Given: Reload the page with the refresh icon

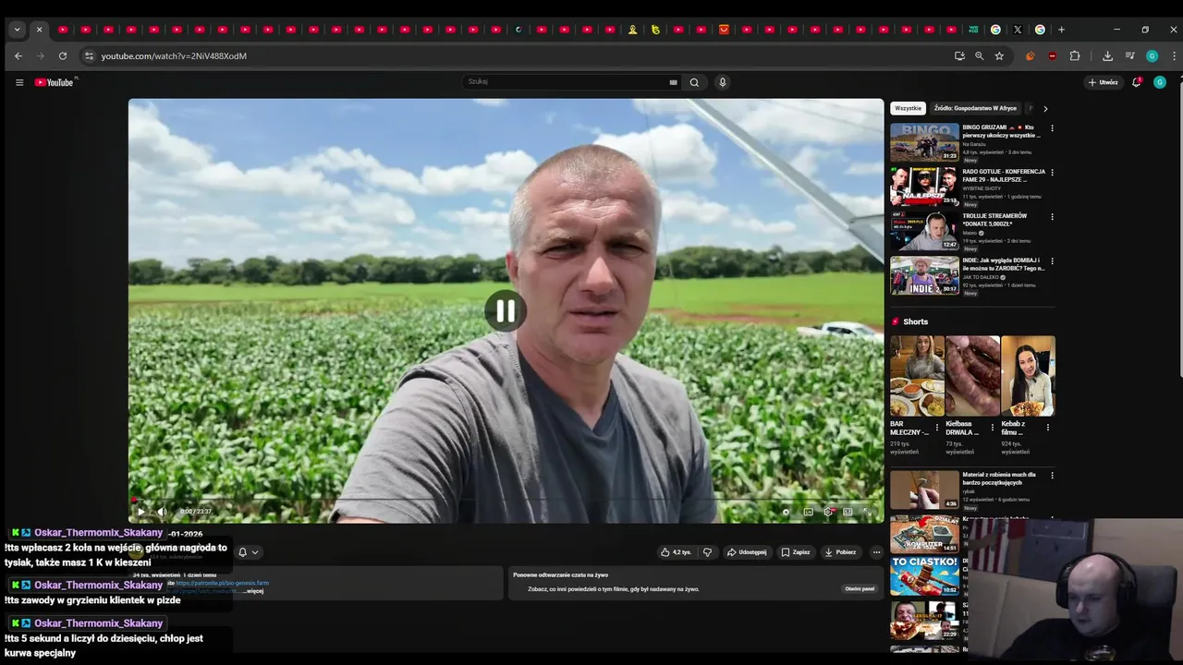Looking at the screenshot, I should pos(63,56).
